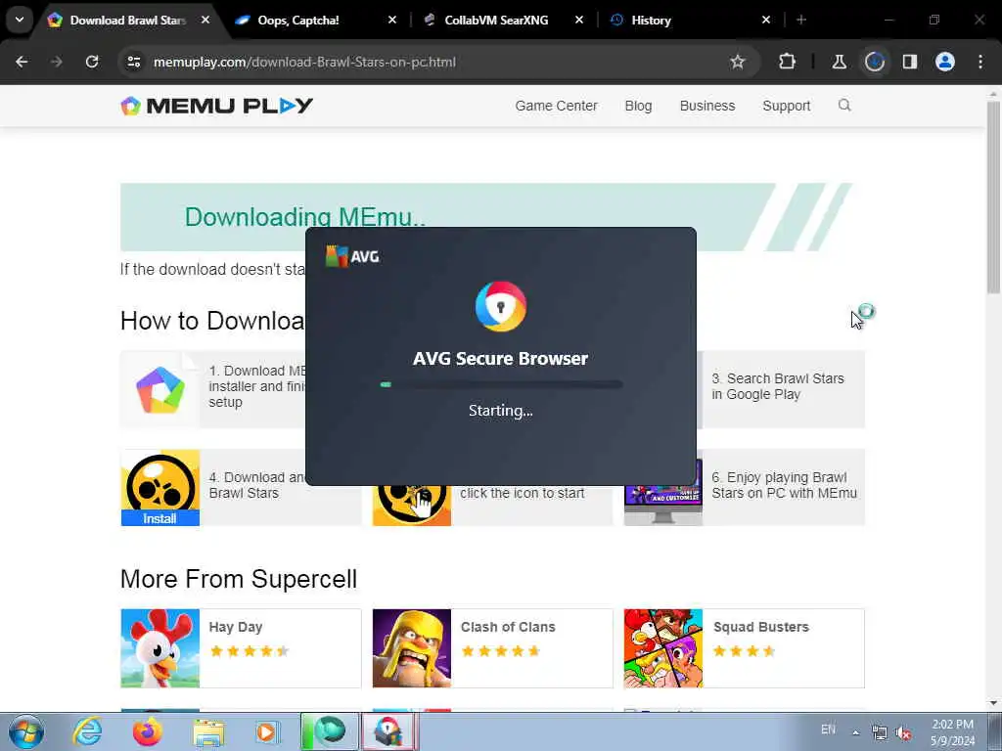
Task: Click the MEMU PLAY logo
Action: (x=216, y=106)
